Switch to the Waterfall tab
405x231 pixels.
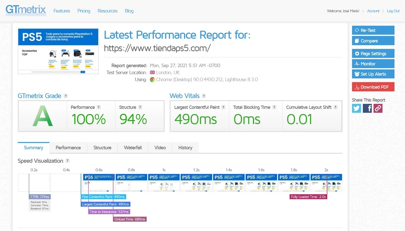tap(133, 148)
